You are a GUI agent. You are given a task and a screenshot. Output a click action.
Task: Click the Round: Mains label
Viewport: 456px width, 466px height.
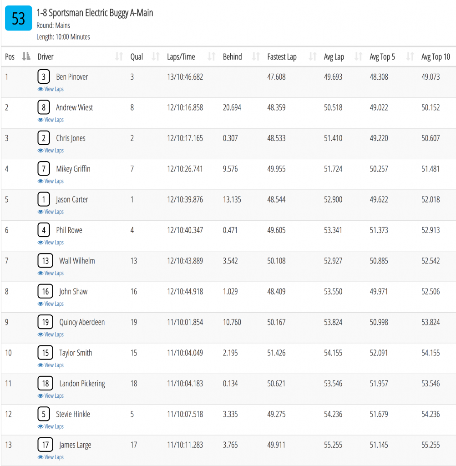pyautogui.click(x=53, y=25)
